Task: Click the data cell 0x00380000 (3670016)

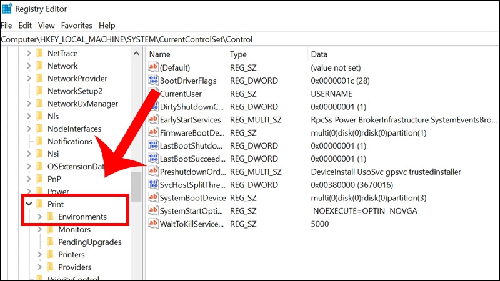Action: point(352,185)
